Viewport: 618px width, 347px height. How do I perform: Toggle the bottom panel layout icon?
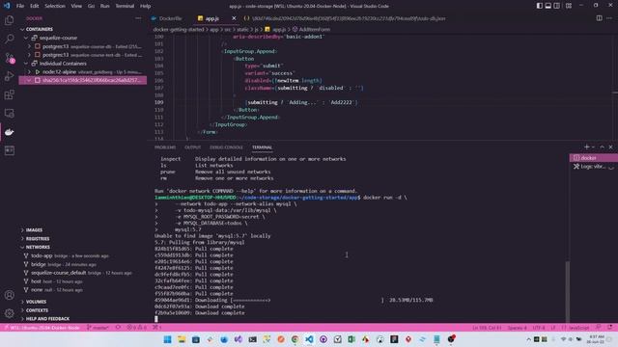[x=548, y=6]
